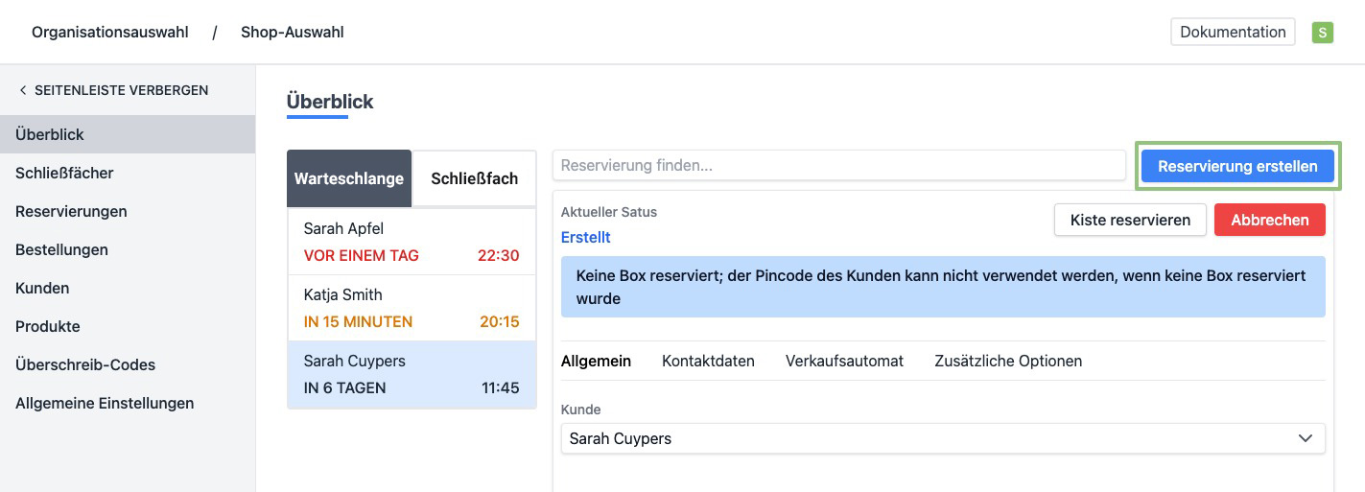1365x492 pixels.
Task: Collapse sidebar via Seitenleiste verbergen chevron
Action: 23,90
